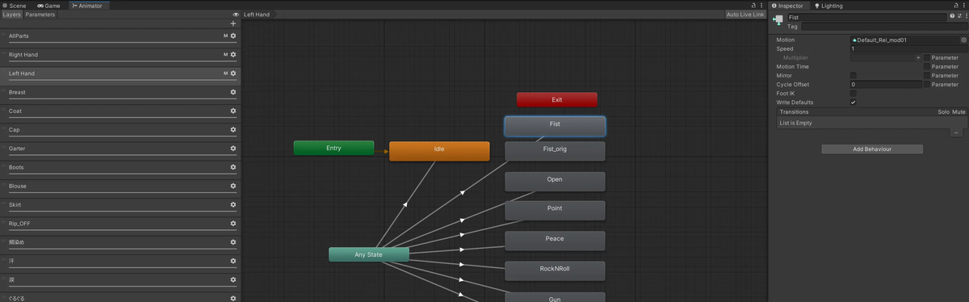
Task: Click the Add Behaviour button
Action: [x=872, y=149]
